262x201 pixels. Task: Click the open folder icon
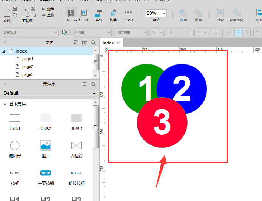[x=15, y=15]
